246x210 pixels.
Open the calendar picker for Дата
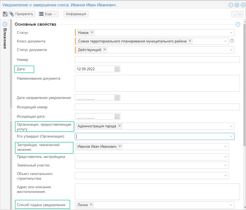click(117, 69)
